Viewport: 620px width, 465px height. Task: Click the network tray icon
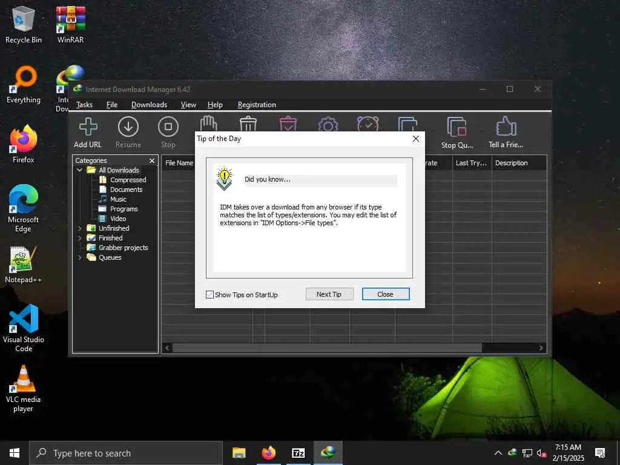pyautogui.click(x=527, y=453)
